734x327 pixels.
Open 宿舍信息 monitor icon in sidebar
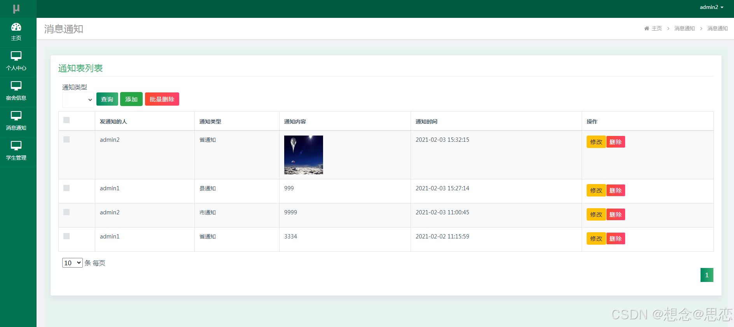(x=16, y=86)
